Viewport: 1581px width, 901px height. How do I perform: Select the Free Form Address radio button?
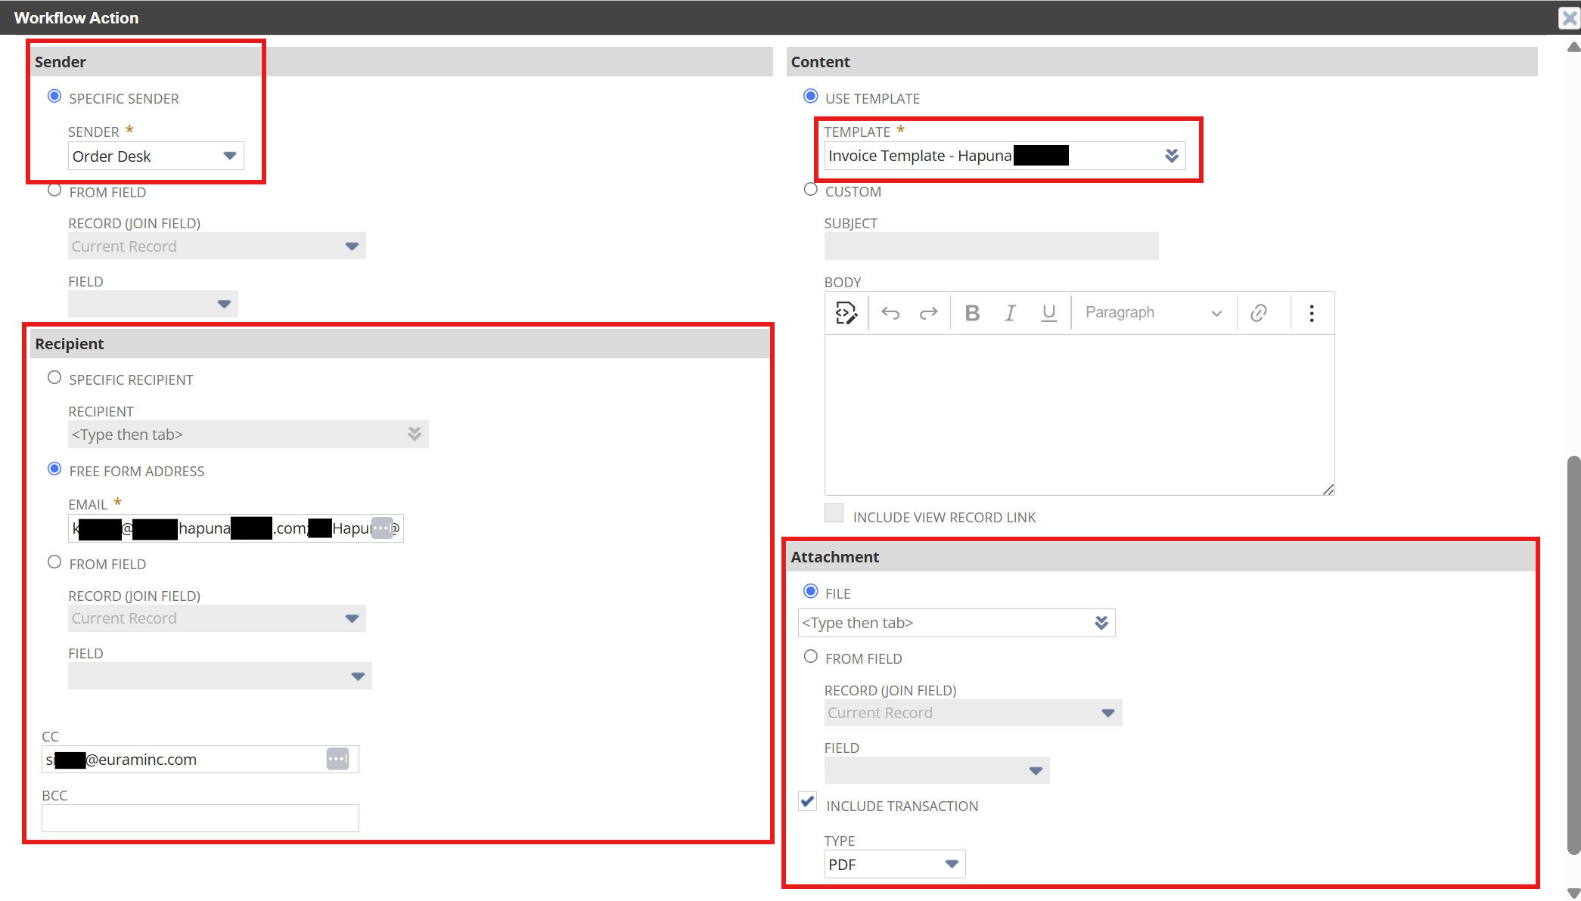pos(54,469)
